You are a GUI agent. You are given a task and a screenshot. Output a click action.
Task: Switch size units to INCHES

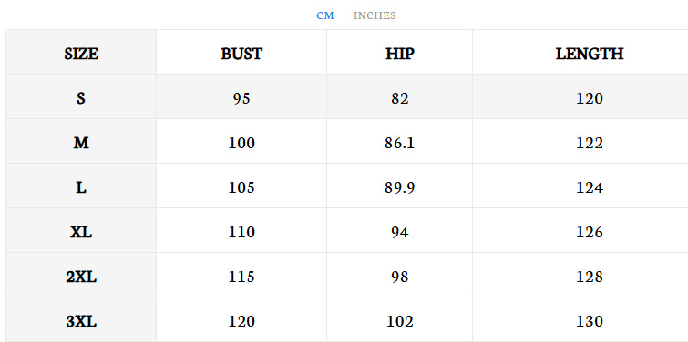click(375, 15)
